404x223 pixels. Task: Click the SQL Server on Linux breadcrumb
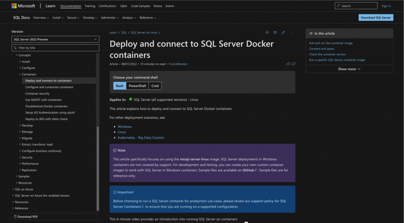144,32
